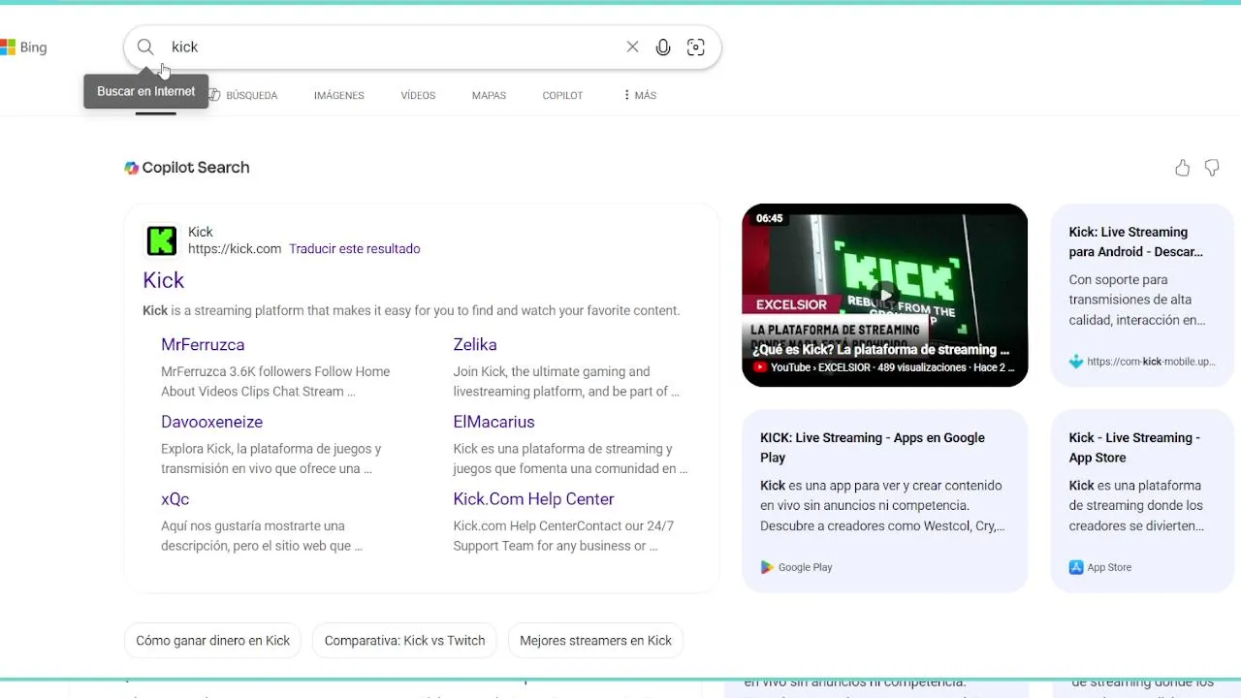This screenshot has height=698, width=1241.
Task: Open the Kick main result title
Action: 163,280
